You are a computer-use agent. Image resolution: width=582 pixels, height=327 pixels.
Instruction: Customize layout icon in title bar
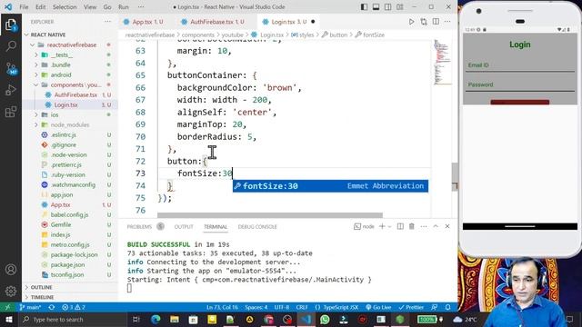coord(400,7)
